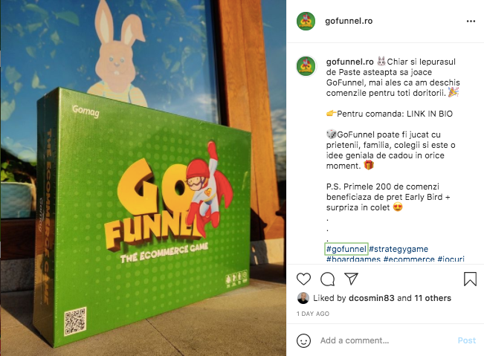Show the 11 others who liked
The width and height of the screenshot is (484, 356).
coord(433,298)
